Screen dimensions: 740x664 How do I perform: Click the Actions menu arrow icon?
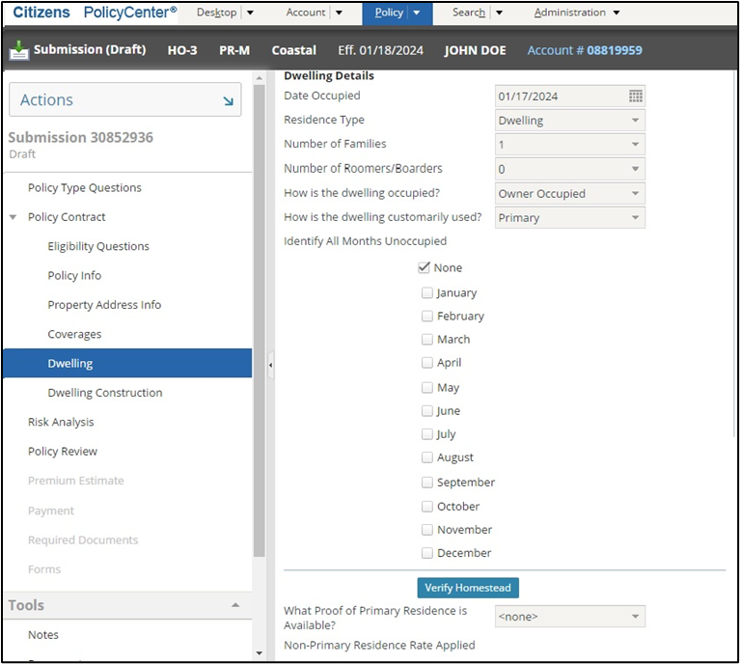[x=228, y=100]
